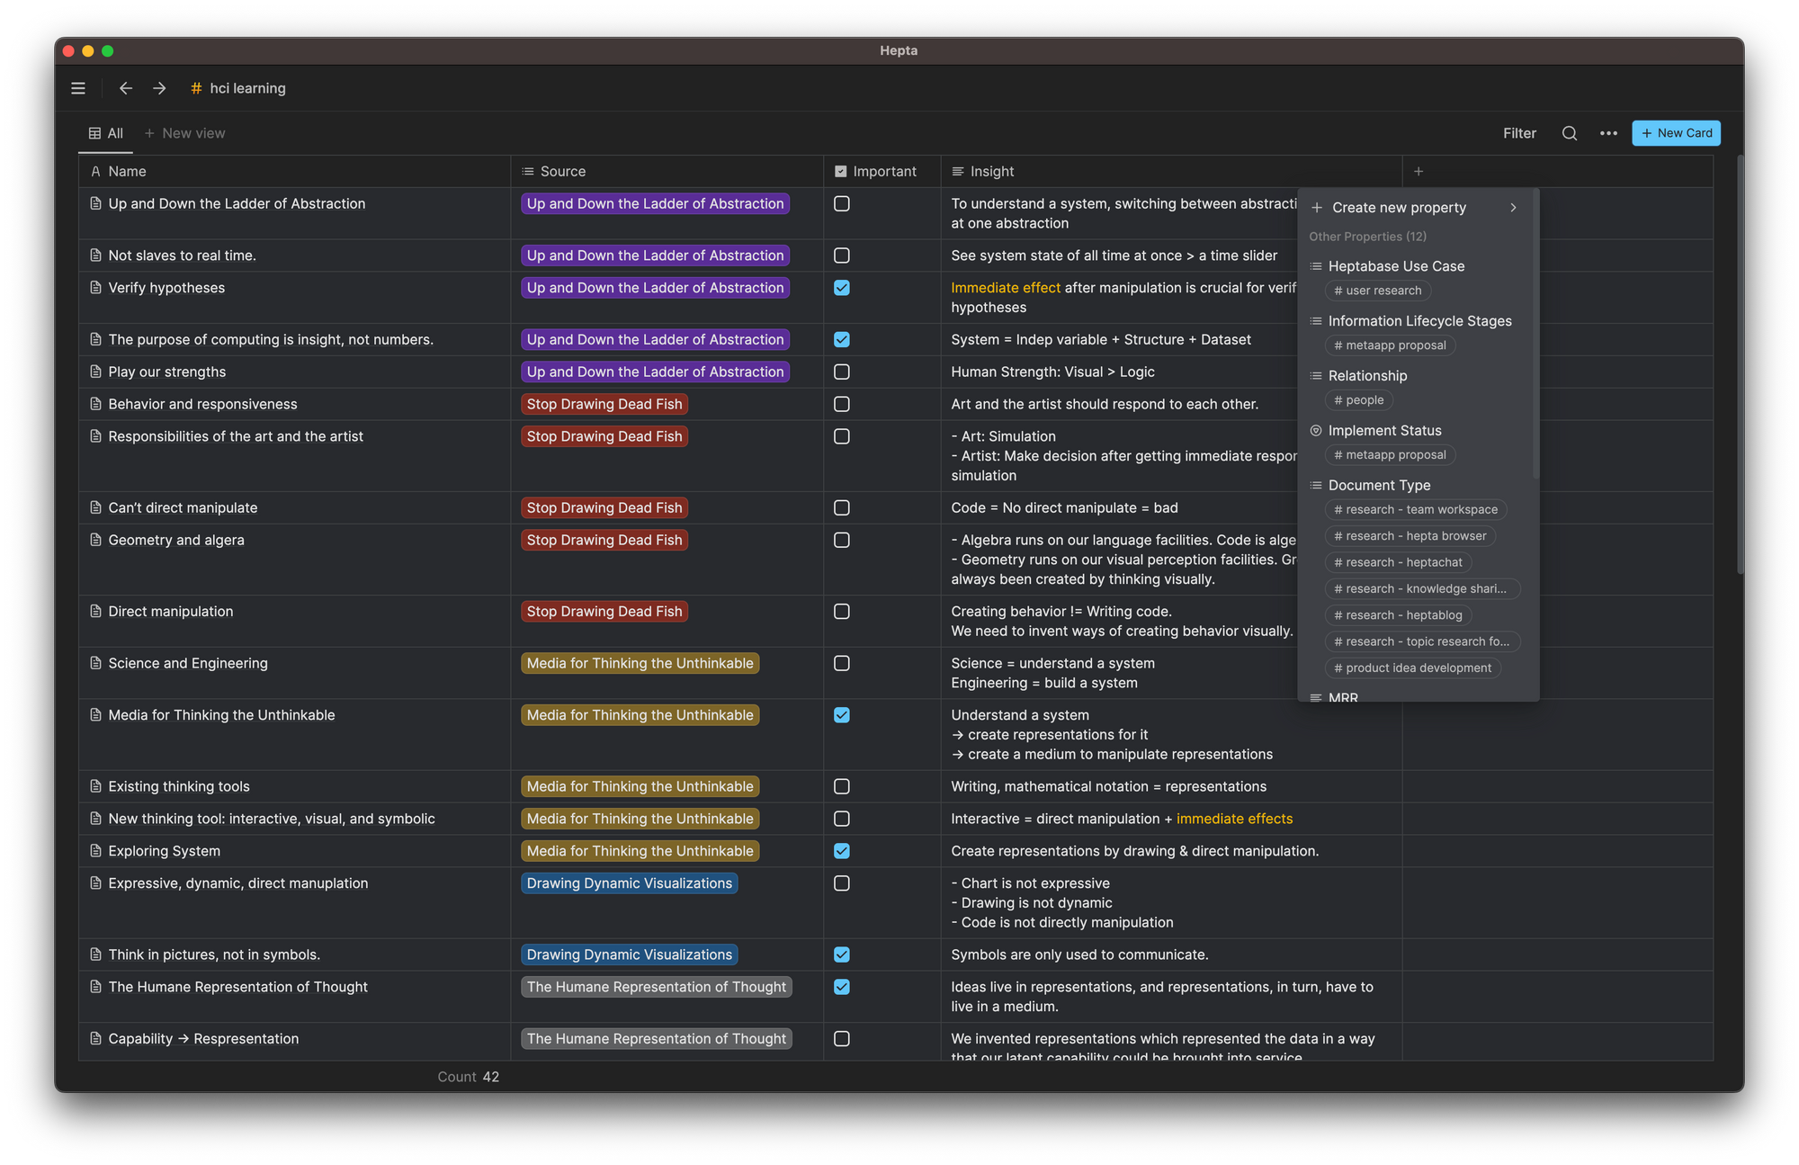Screen dimensions: 1799x1165
Task: Switch to the All view tab
Action: click(x=106, y=133)
